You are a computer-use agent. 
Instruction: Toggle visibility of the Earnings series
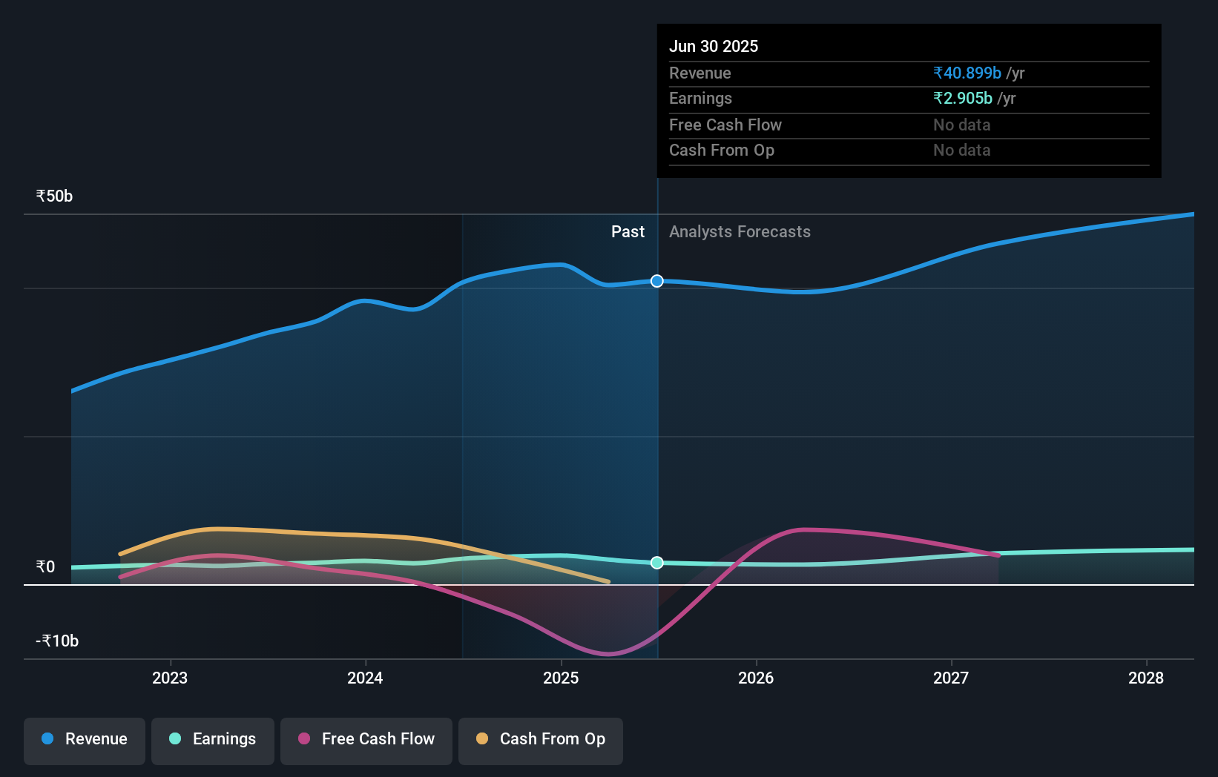pyautogui.click(x=213, y=739)
